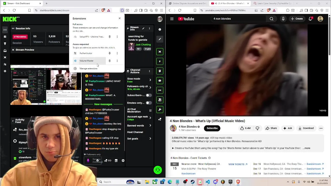Toggle Subscribers-only chat mode
The height and width of the screenshot is (186, 331).
coord(149,95)
